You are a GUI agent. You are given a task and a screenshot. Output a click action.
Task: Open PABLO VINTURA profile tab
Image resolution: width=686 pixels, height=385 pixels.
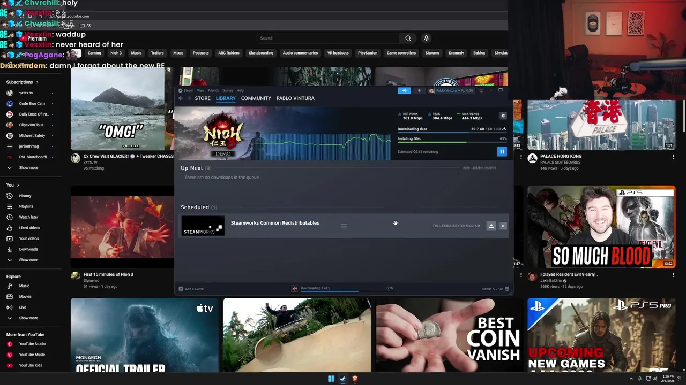(x=295, y=98)
